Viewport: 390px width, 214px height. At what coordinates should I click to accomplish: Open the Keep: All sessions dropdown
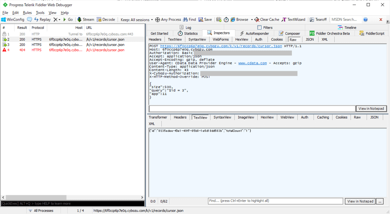[x=136, y=19]
